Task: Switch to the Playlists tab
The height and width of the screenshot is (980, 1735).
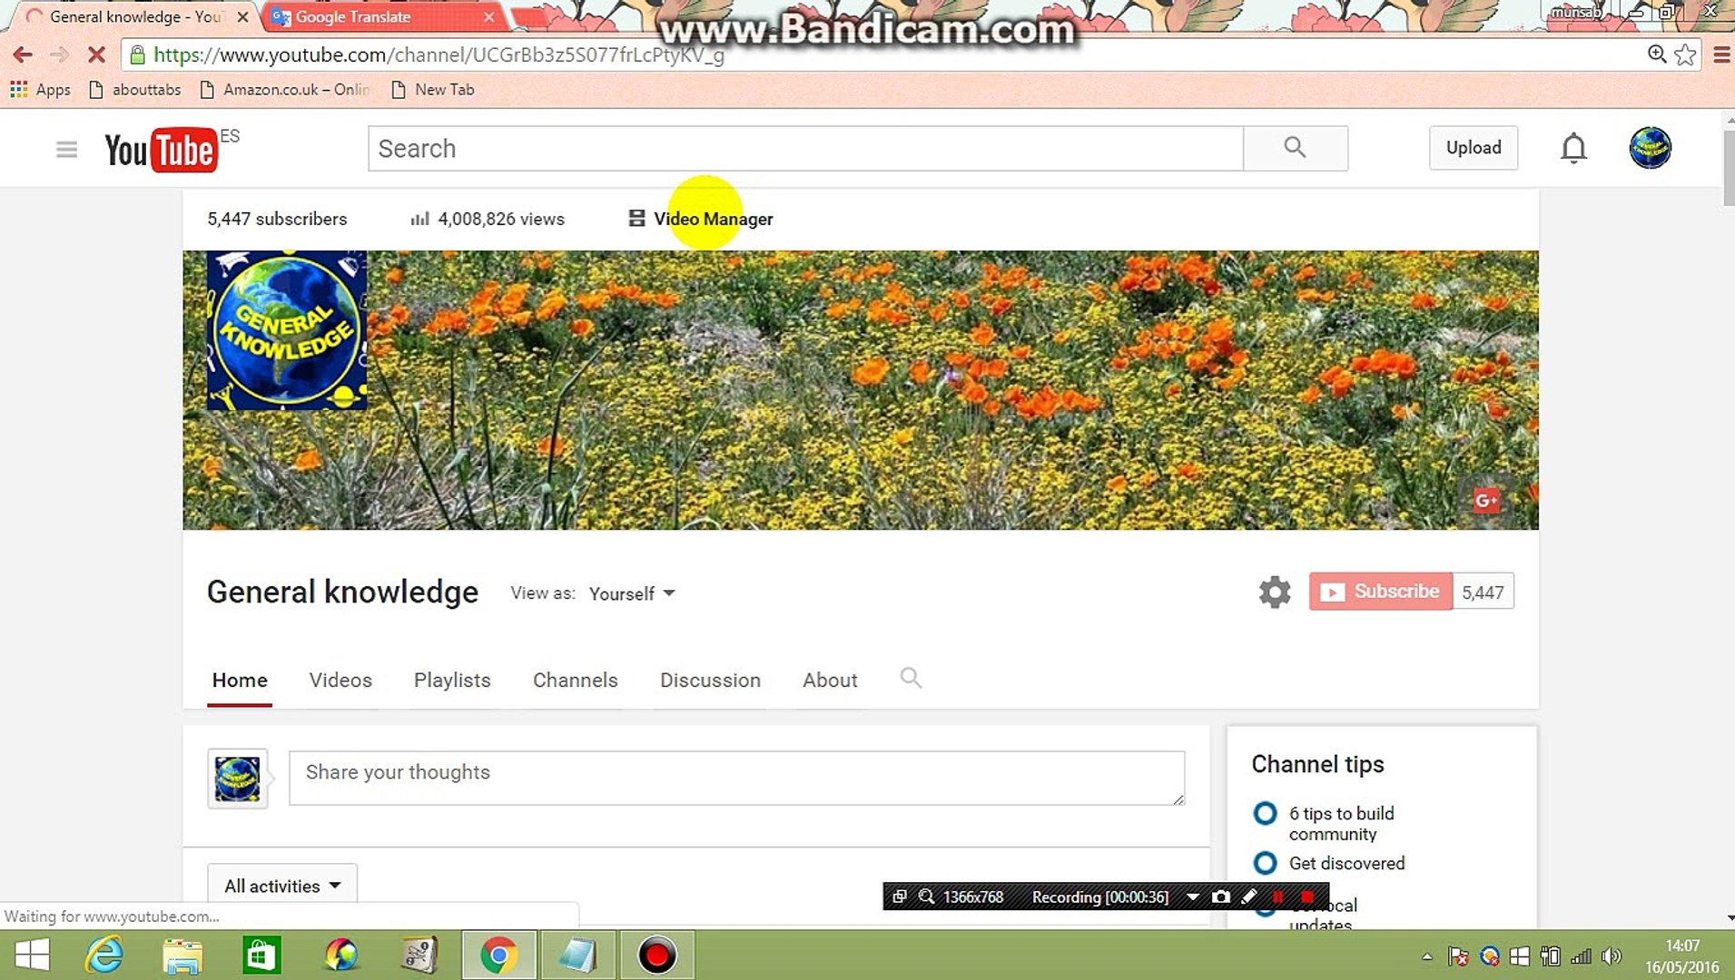Action: click(451, 680)
